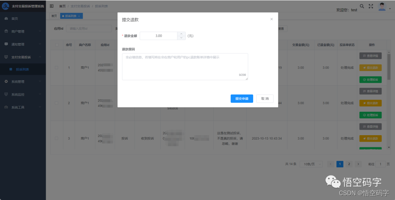The width and height of the screenshot is (395, 200).
Task: Expand 系统管理 sidebar menu
Action: tap(23, 82)
